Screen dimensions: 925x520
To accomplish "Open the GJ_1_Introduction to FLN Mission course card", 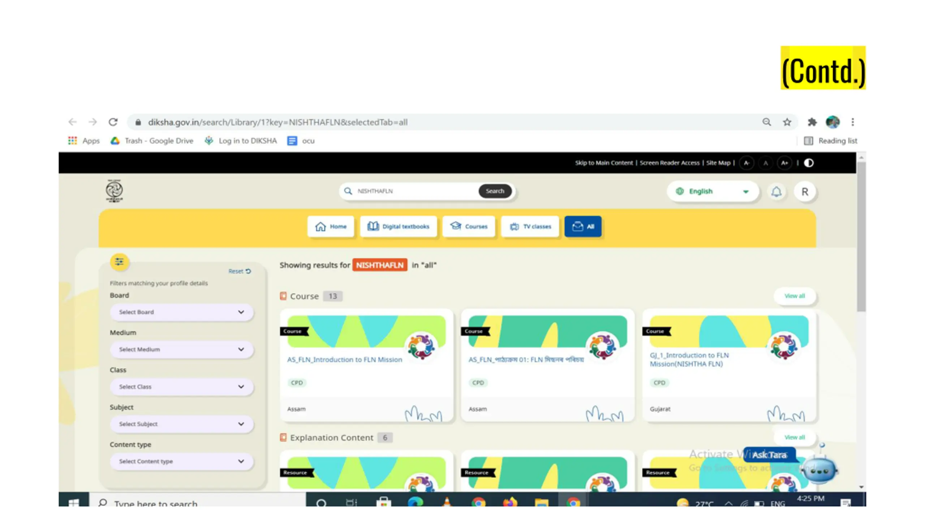I will (729, 365).
